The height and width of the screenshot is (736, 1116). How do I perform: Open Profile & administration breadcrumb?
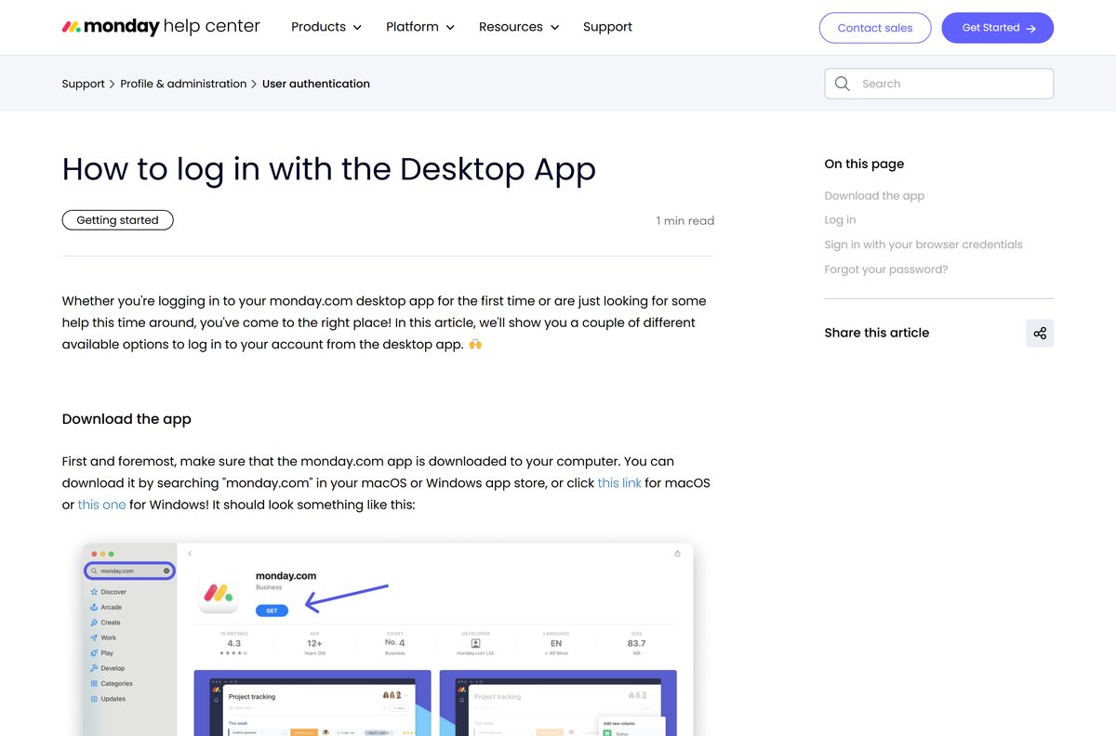183,84
